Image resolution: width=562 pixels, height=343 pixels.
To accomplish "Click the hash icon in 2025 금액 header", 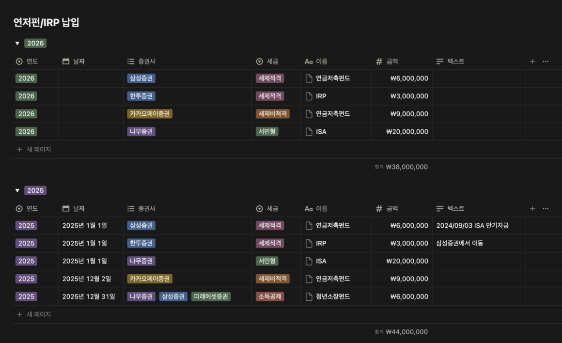I will (x=379, y=209).
